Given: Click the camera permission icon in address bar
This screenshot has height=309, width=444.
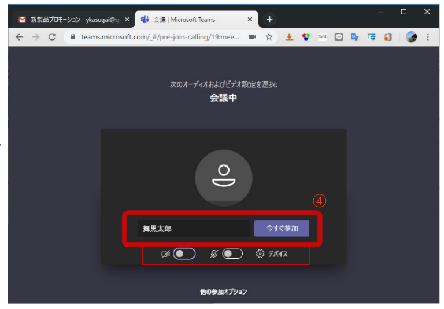Looking at the screenshot, I should click(x=253, y=36).
